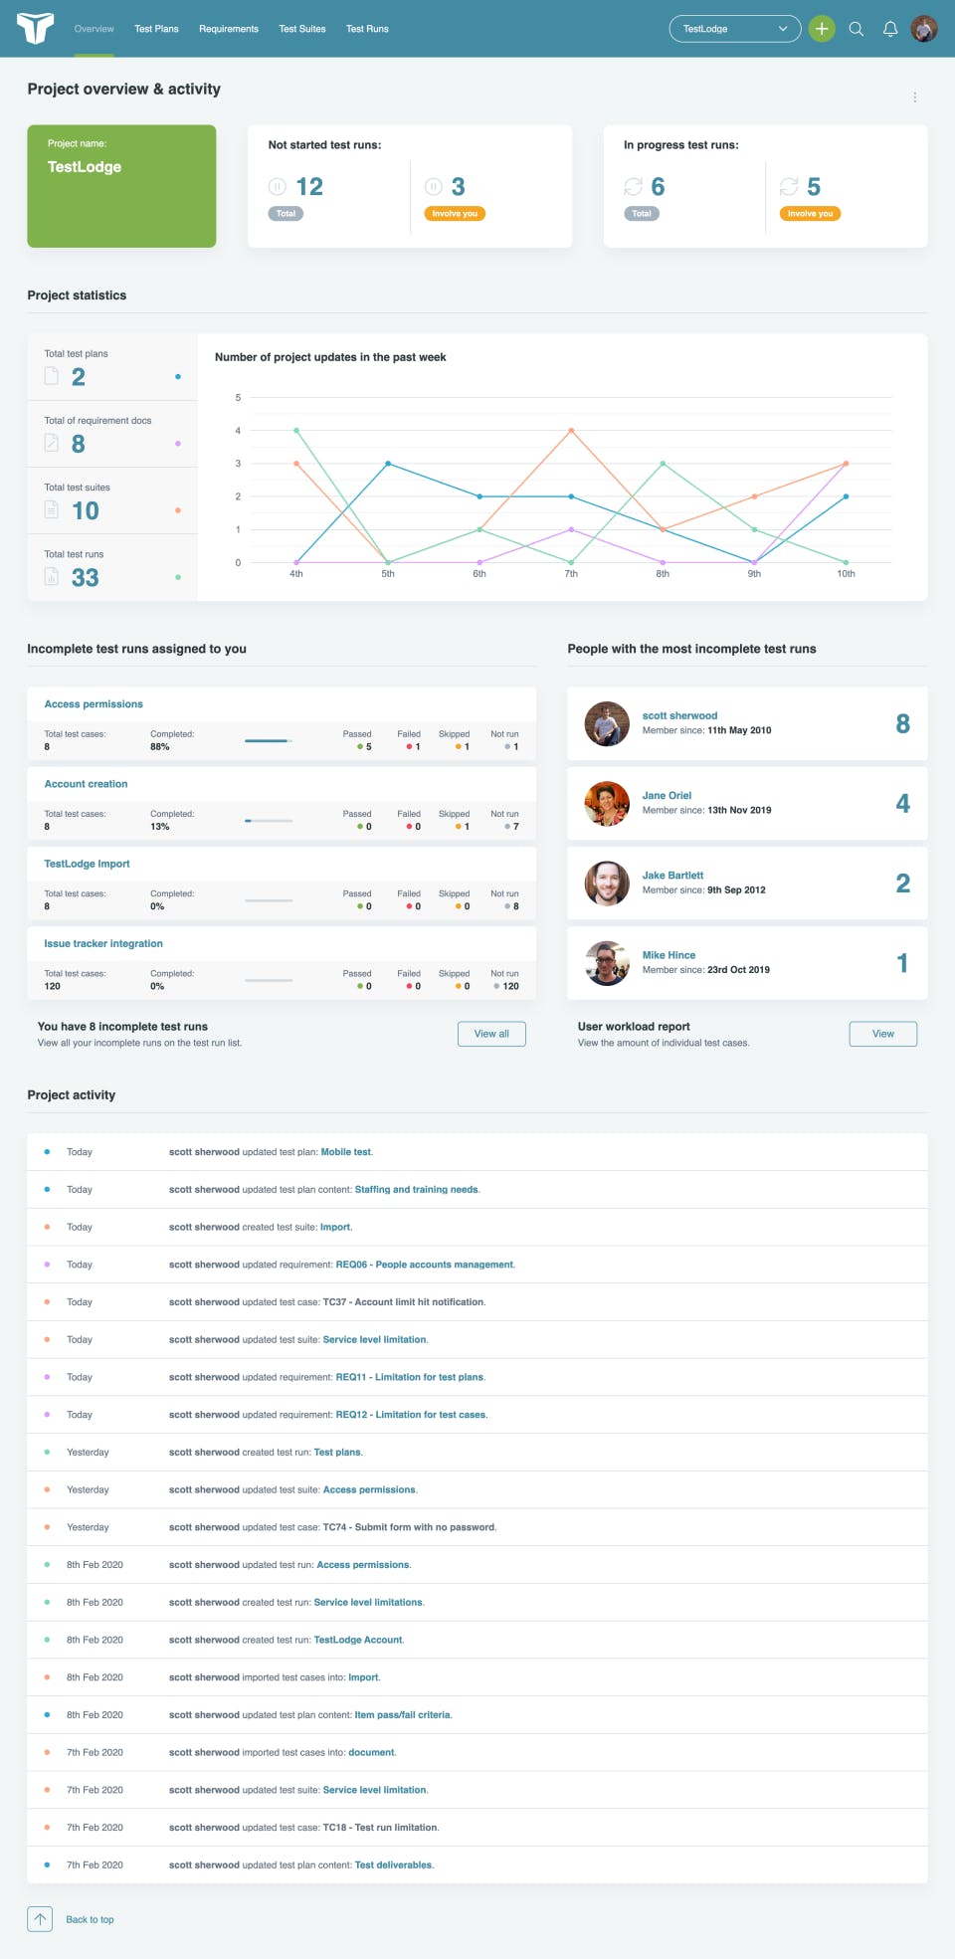Click the Back to top arrow icon
This screenshot has width=955, height=1959.
pyautogui.click(x=40, y=1919)
